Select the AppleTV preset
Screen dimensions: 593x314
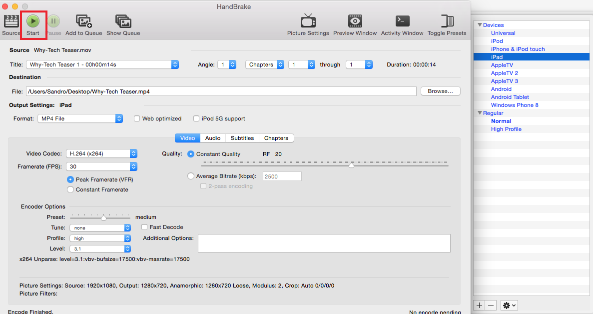click(502, 65)
